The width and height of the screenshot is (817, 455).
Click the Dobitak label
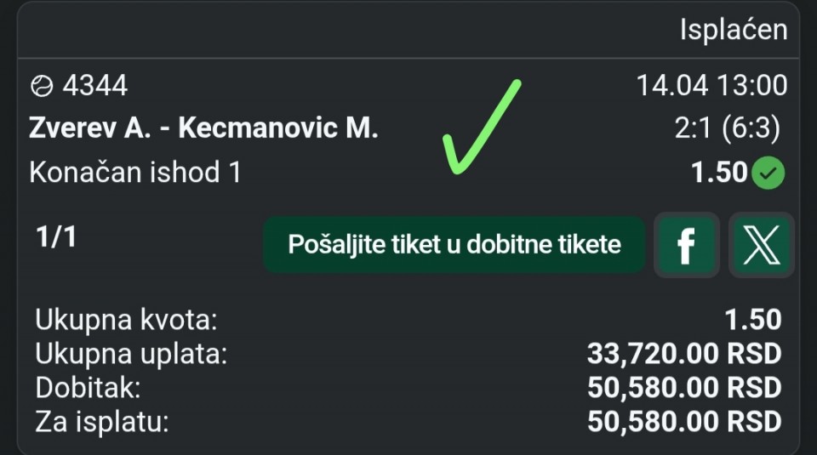(88, 388)
